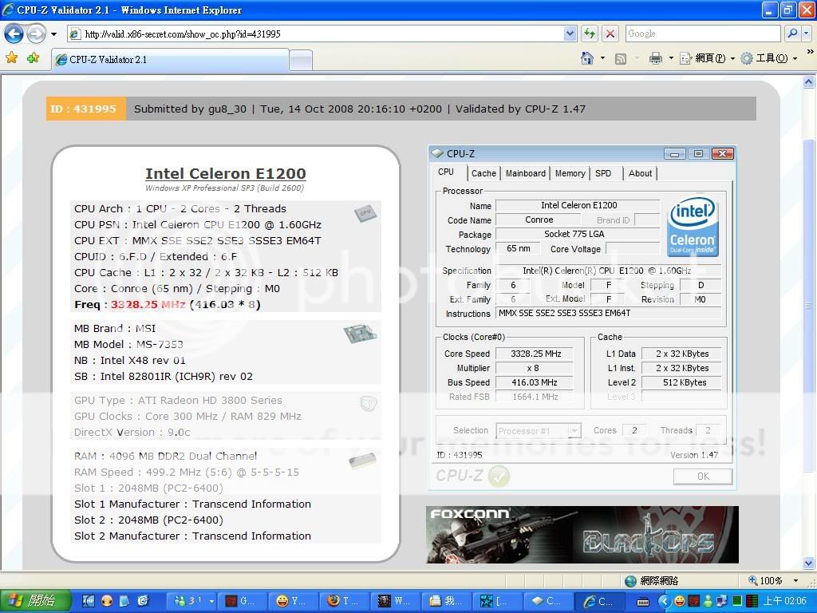Click the network computers tray icon
This screenshot has width=817, height=613.
click(x=722, y=602)
